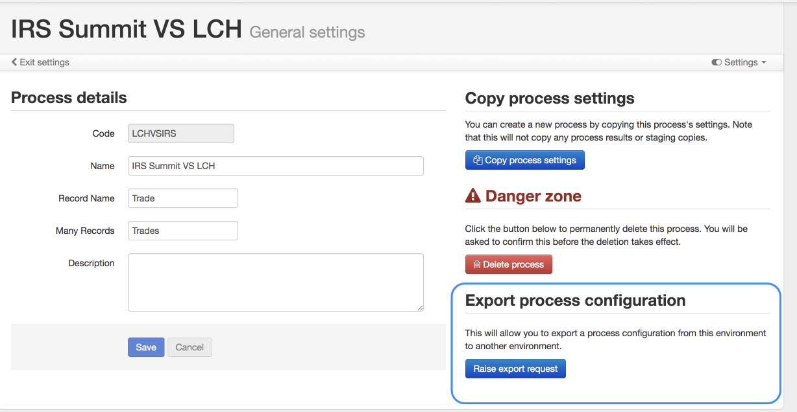Click the Exit settings back chevron
Screen dimensions: 797x412
(14, 62)
